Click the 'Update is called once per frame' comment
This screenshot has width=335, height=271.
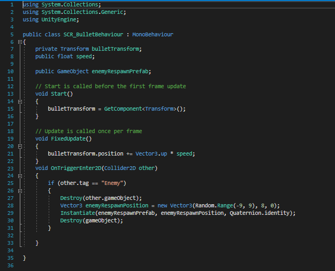(x=89, y=131)
